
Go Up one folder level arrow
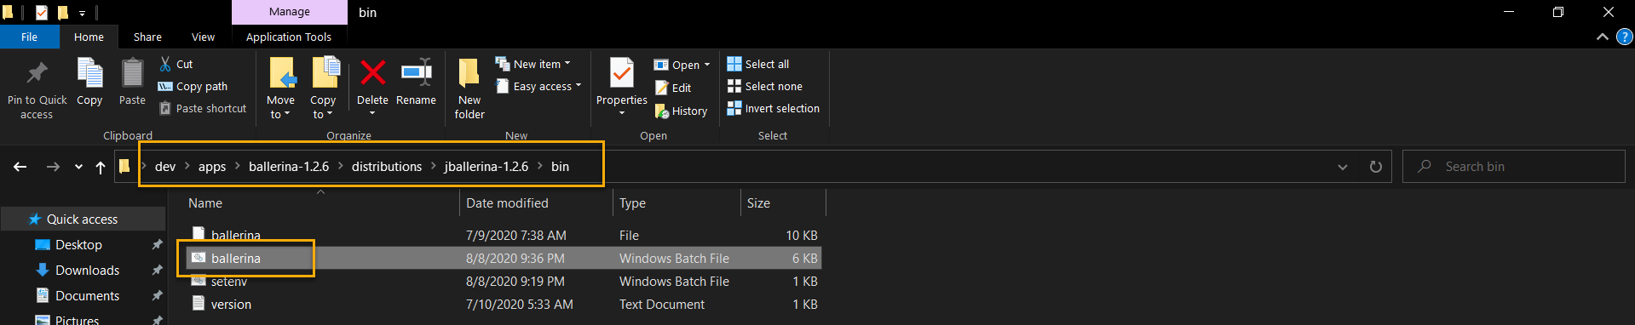pyautogui.click(x=101, y=167)
